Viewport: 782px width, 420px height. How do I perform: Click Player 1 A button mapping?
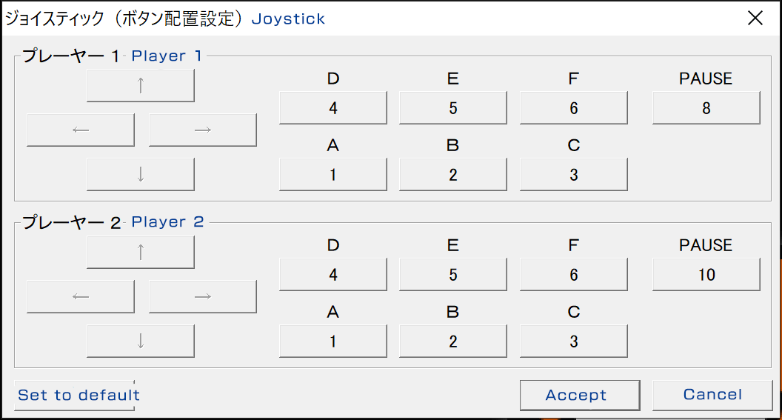[x=333, y=175]
